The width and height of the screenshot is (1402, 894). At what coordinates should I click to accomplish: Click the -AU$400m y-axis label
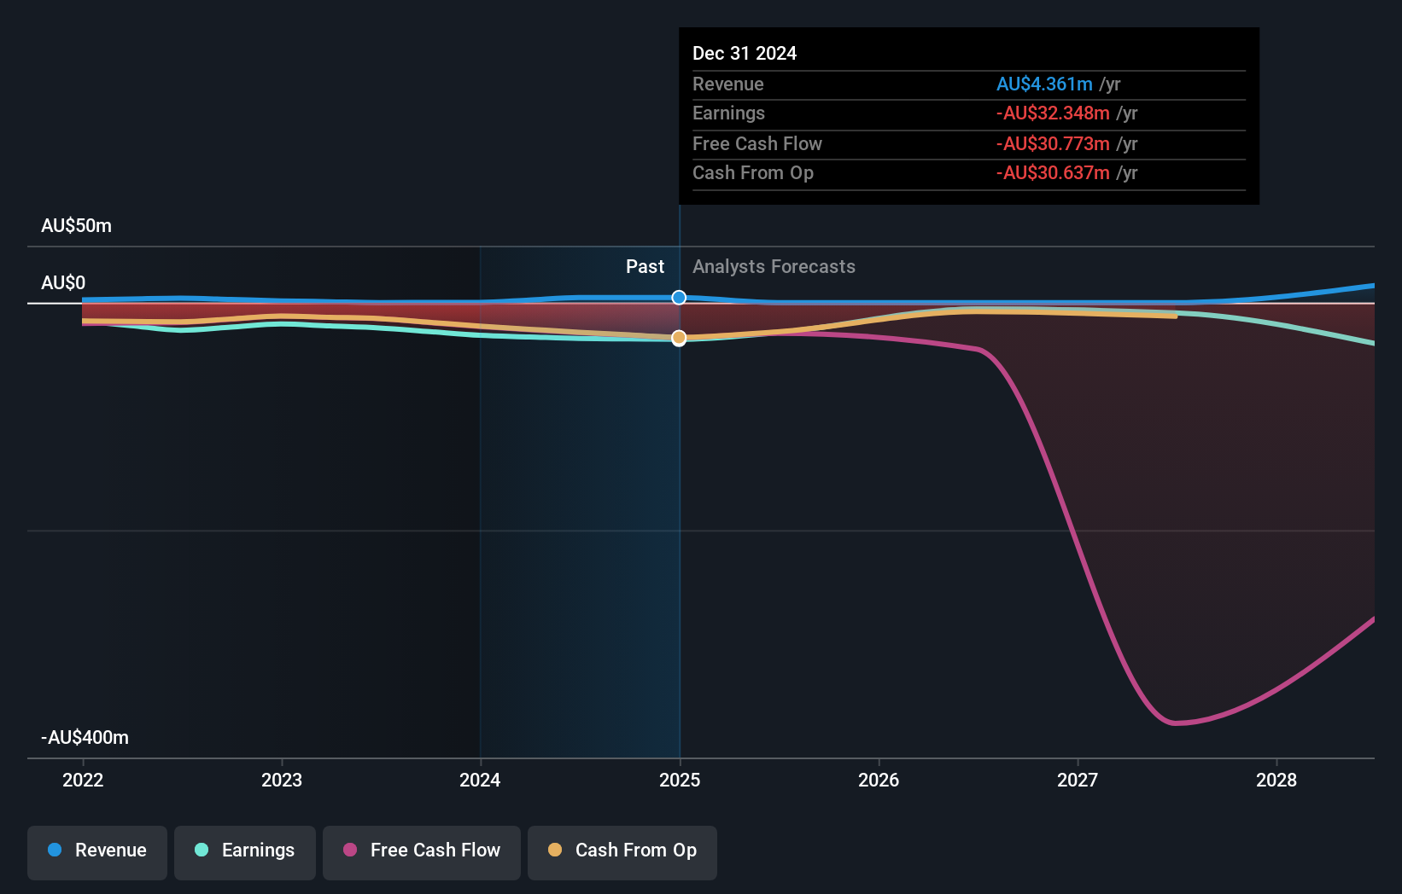85,738
